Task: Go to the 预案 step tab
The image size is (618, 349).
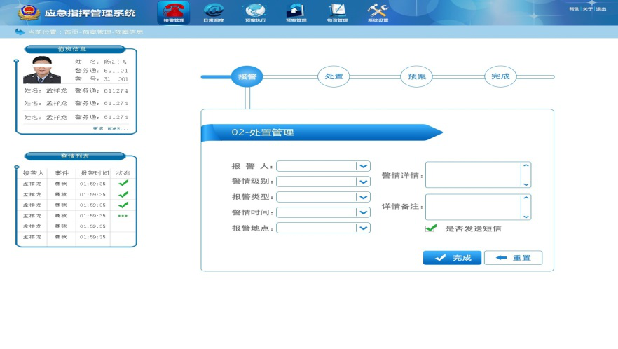Action: coord(417,77)
